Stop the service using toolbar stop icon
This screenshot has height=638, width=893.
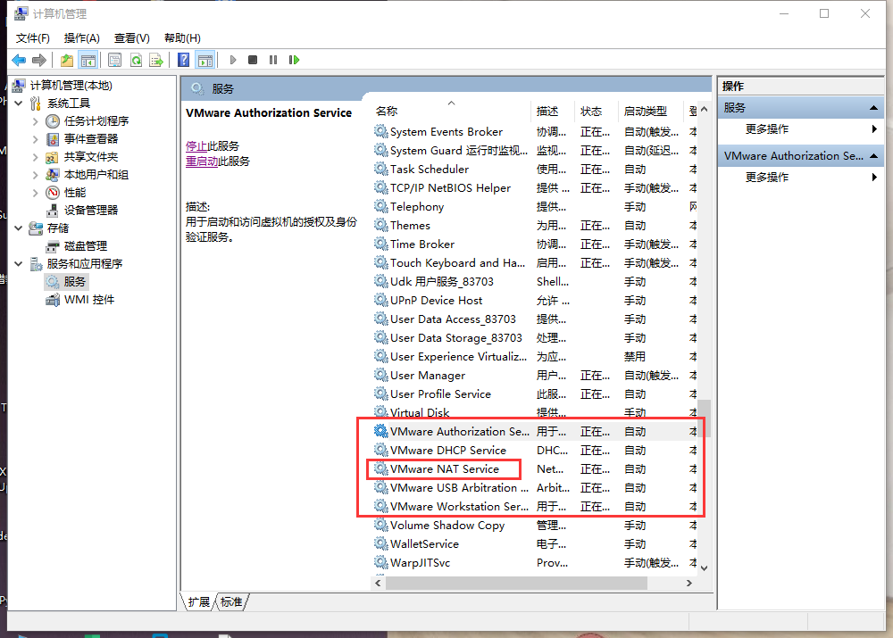[253, 60]
